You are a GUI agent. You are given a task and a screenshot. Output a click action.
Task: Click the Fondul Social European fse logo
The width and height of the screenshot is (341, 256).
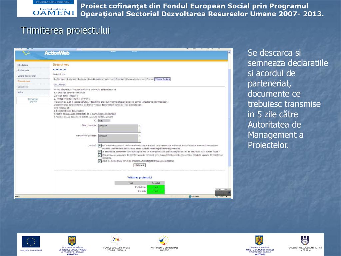[116, 240]
